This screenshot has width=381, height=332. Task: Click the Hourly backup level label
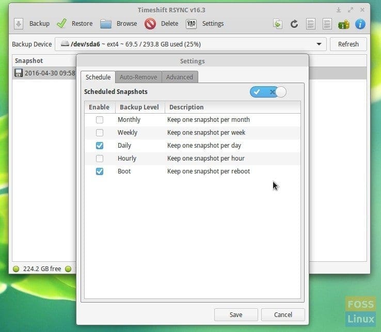coord(127,158)
